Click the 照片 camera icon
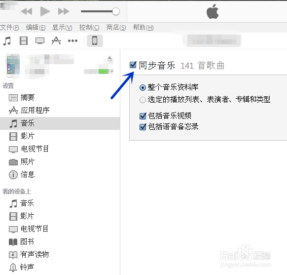Image resolution: width=287 pixels, height=275 pixels. click(x=13, y=162)
